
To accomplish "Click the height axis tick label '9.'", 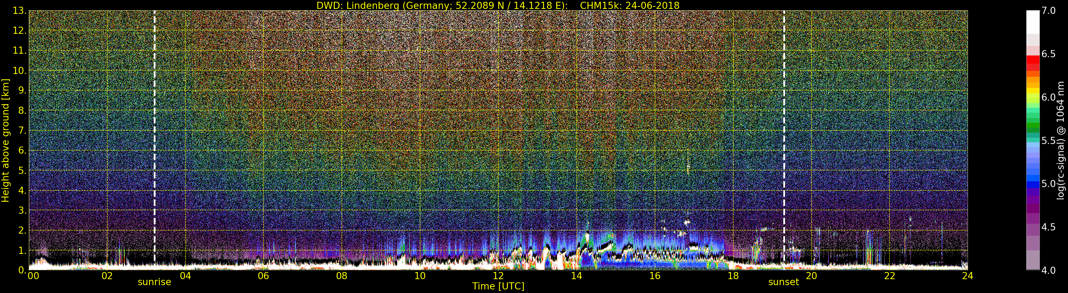I will [22, 90].
